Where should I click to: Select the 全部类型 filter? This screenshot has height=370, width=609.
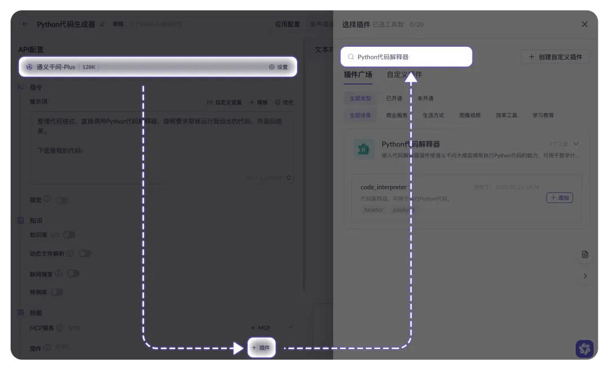(360, 98)
